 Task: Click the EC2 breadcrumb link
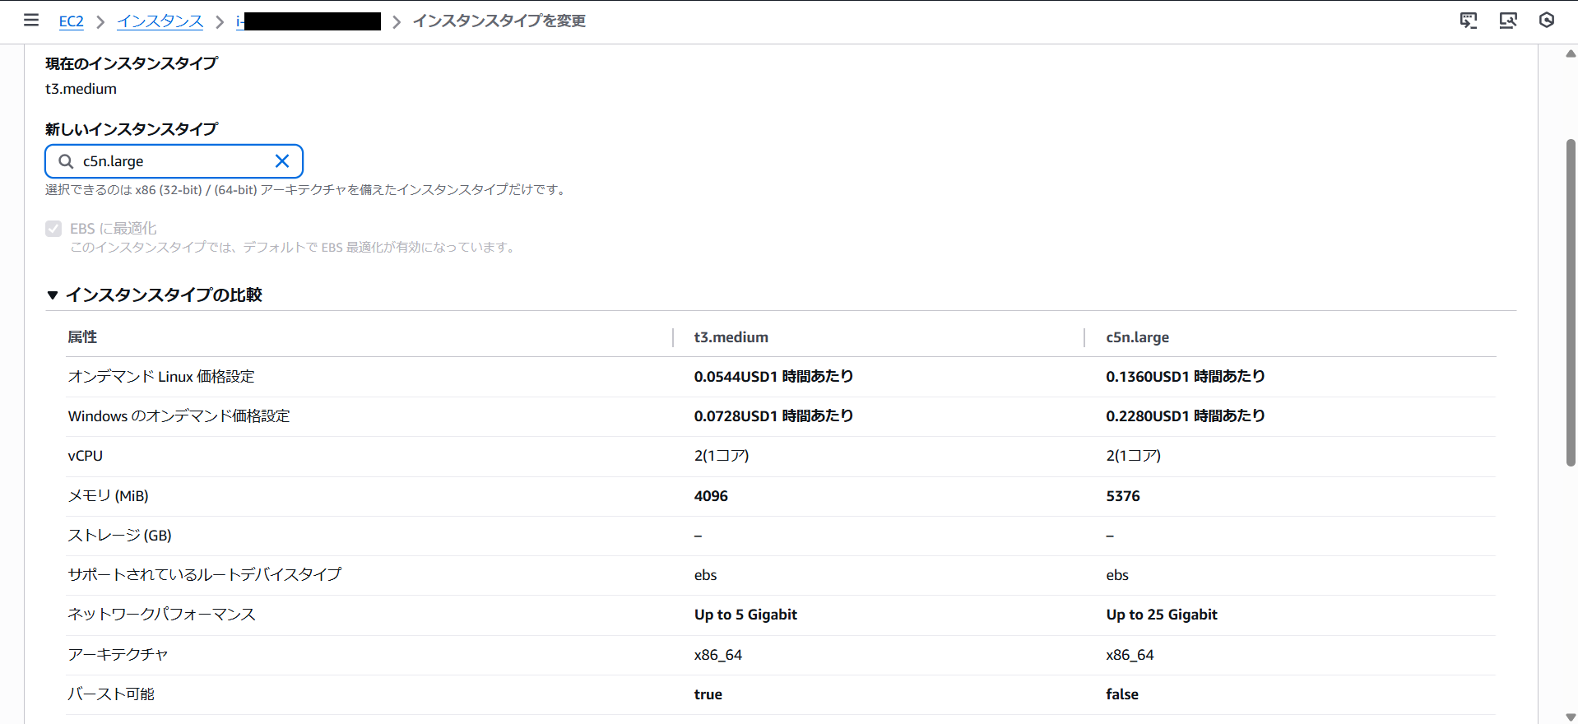tap(72, 21)
